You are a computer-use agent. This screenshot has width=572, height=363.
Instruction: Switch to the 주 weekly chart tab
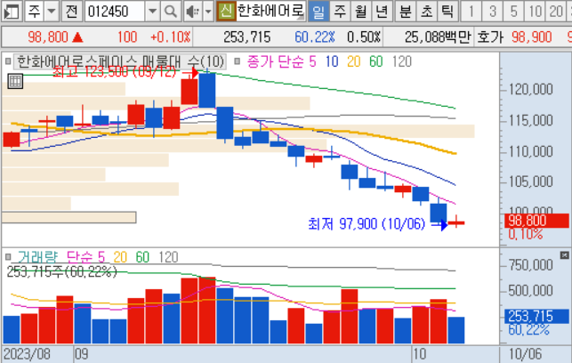pos(340,12)
